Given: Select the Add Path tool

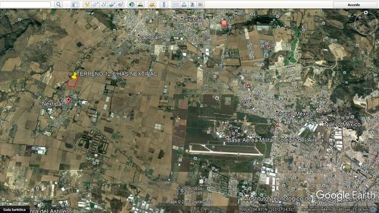Looking at the screenshot, I should click(104, 4).
